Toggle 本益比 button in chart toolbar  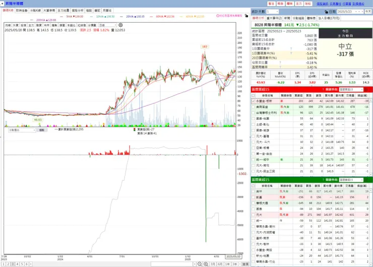click(x=71, y=25)
